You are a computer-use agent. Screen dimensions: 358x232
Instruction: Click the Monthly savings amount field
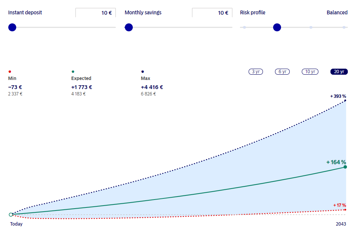pyautogui.click(x=212, y=13)
